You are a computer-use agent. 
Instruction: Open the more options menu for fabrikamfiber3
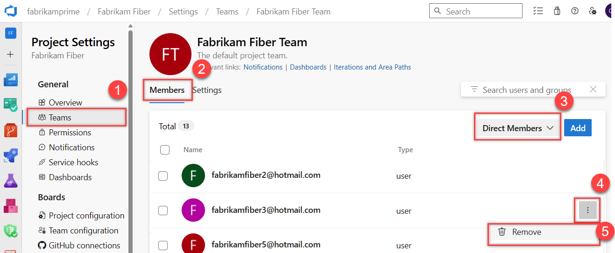point(587,211)
